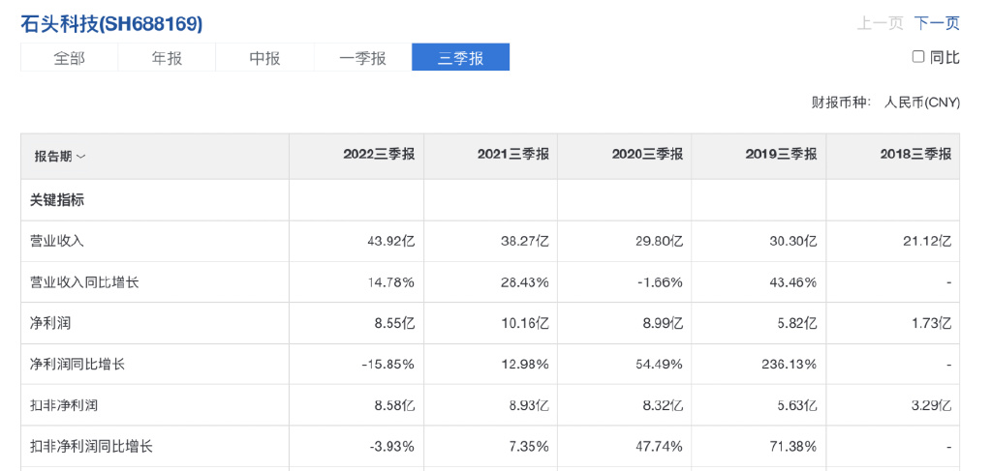Click the 人民币(CNY) currency value
Screen dimensions: 992x471
click(x=922, y=103)
